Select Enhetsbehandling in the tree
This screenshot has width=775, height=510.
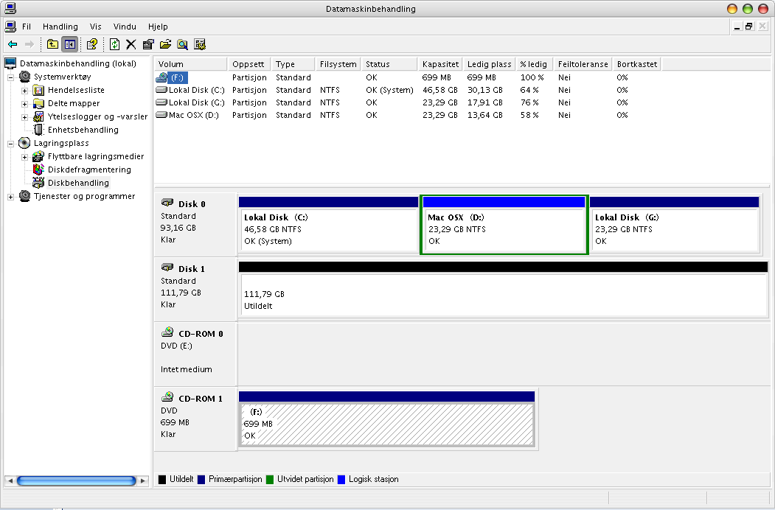pos(83,130)
